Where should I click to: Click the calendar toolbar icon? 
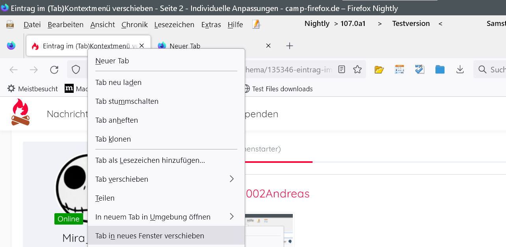399,70
